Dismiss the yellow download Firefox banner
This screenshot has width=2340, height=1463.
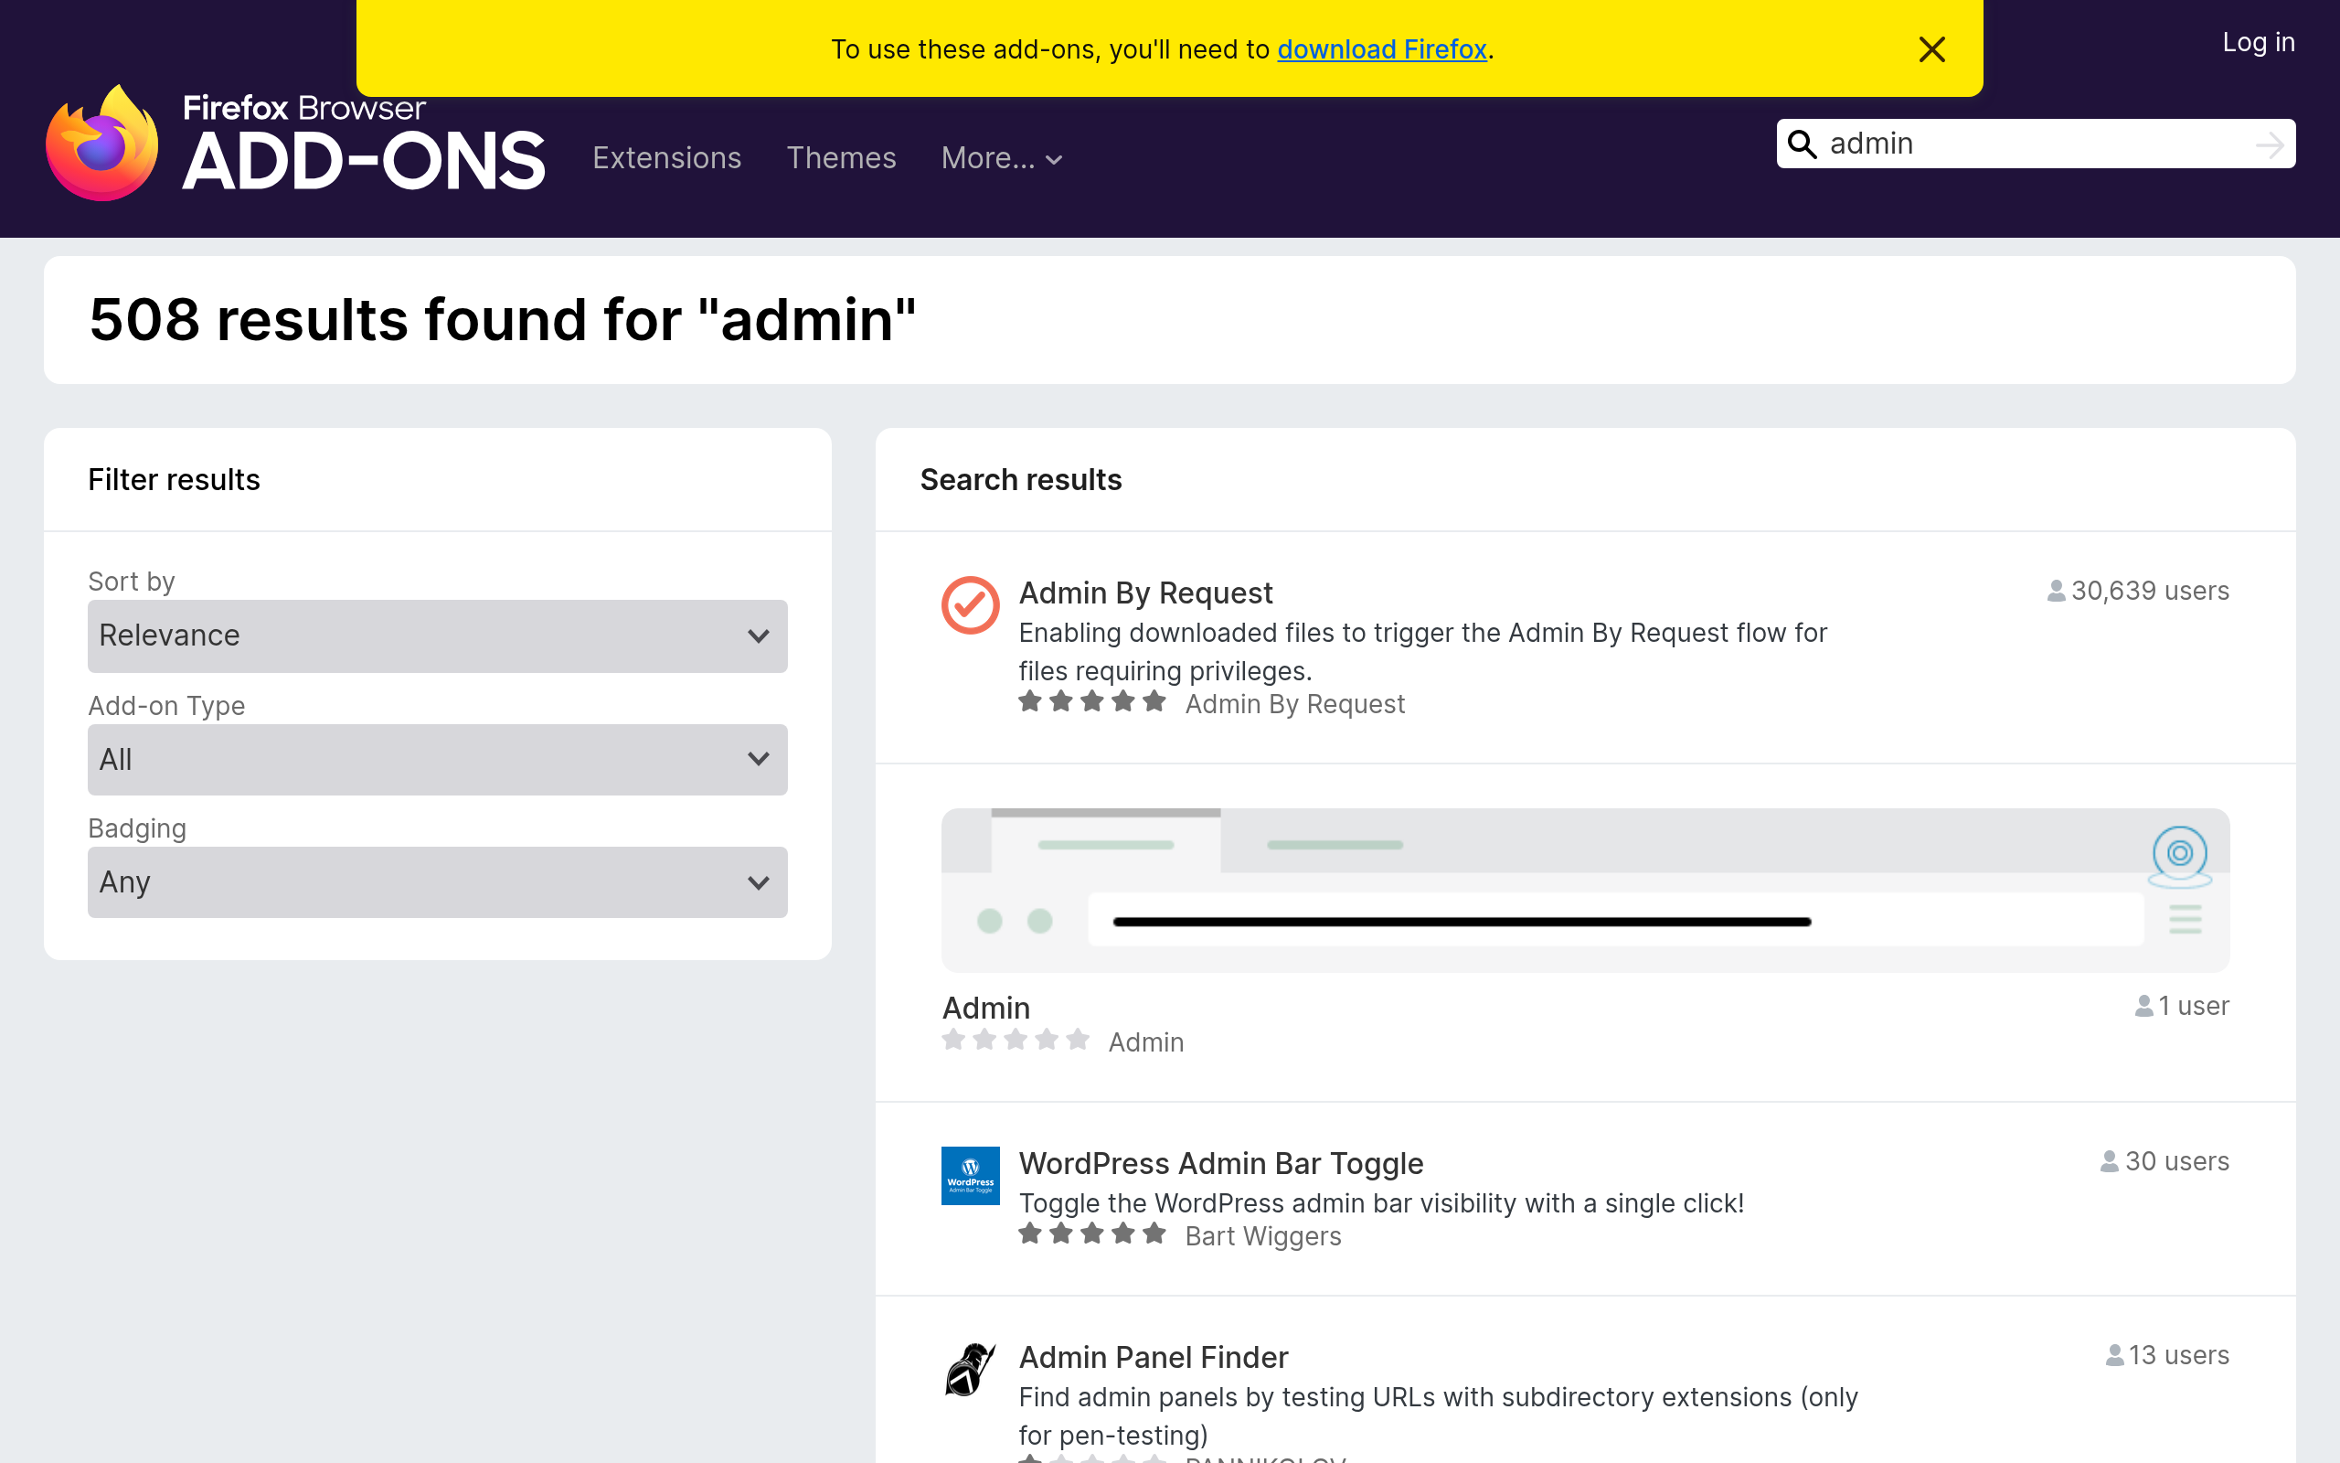pos(1931,49)
